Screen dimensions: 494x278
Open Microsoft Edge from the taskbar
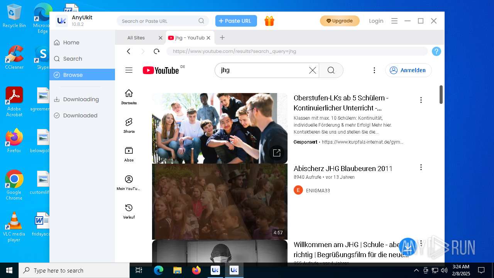(159, 270)
